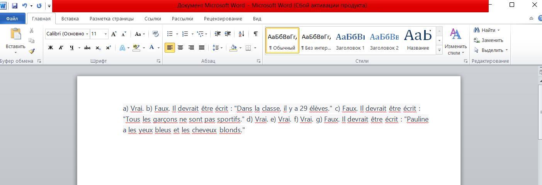Click the bulleted list icon

pyautogui.click(x=170, y=34)
